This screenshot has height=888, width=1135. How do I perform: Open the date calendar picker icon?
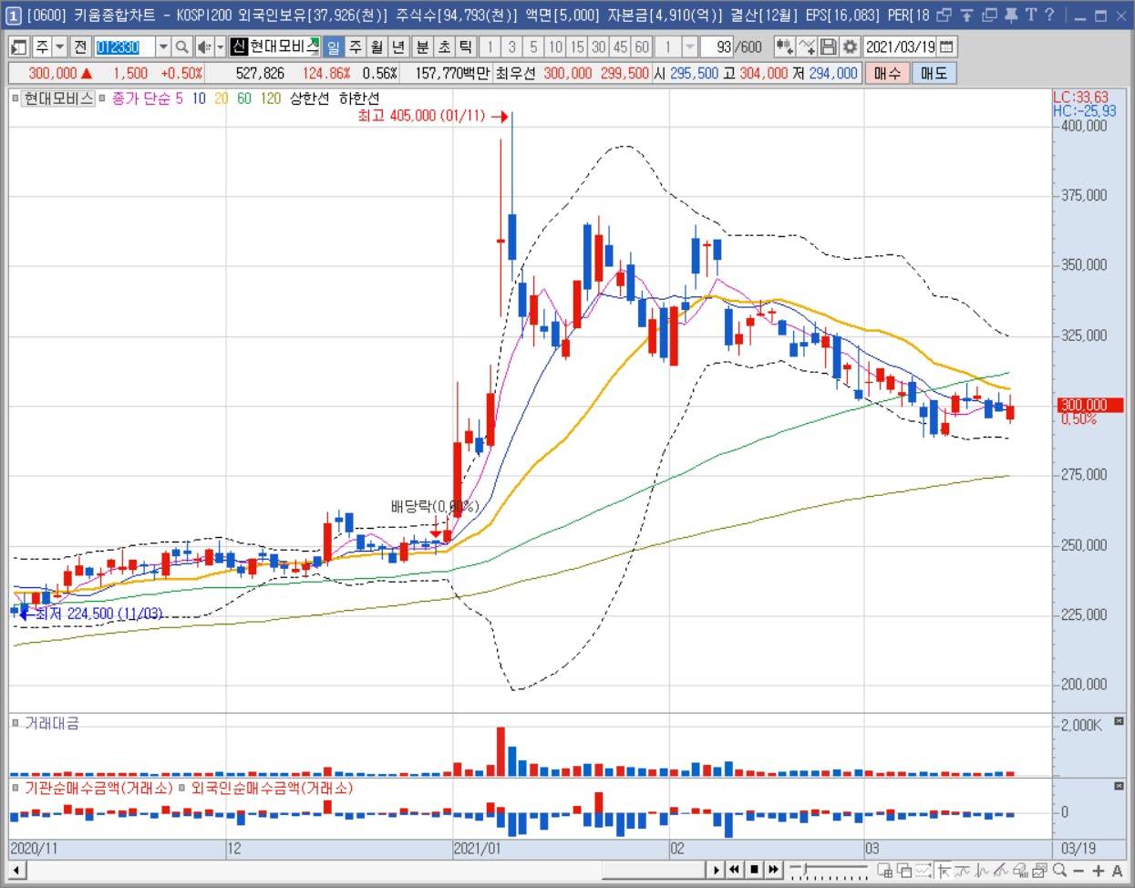click(x=947, y=46)
